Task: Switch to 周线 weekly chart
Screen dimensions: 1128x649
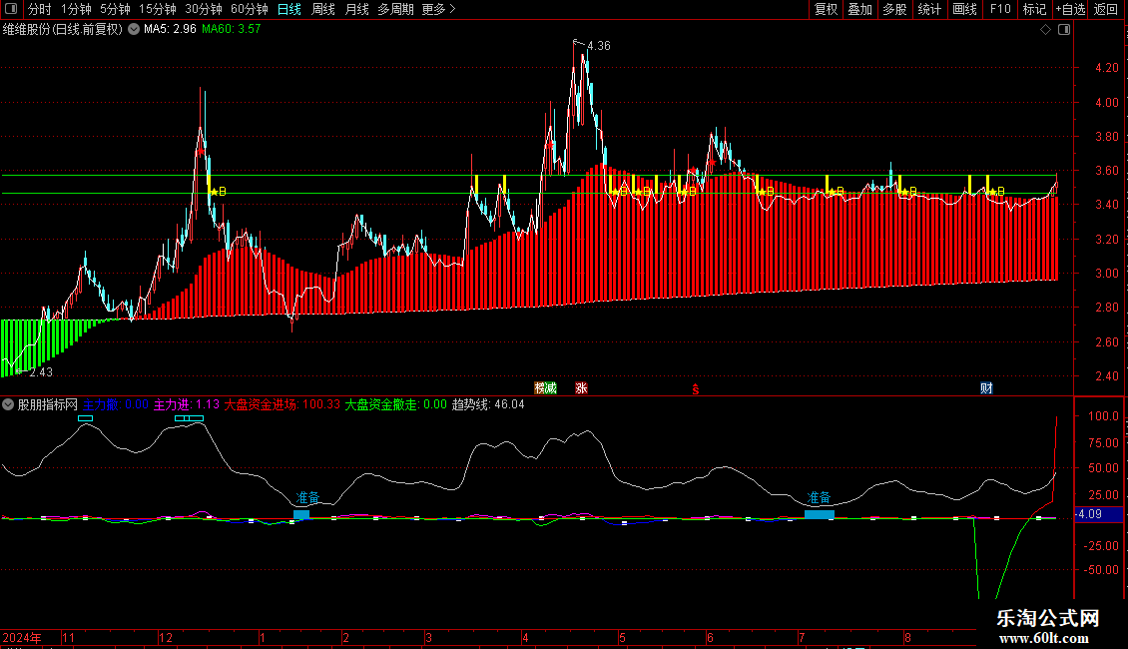Action: (x=323, y=9)
